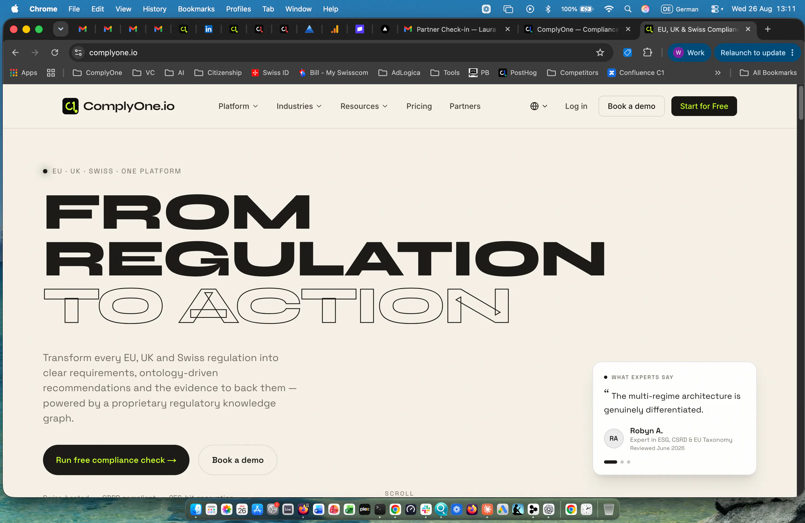Click Log in
The height and width of the screenshot is (523, 805).
click(x=576, y=106)
